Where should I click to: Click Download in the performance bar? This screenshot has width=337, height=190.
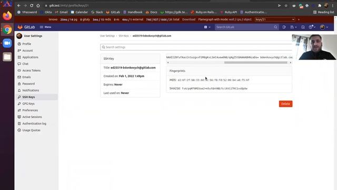(189, 20)
